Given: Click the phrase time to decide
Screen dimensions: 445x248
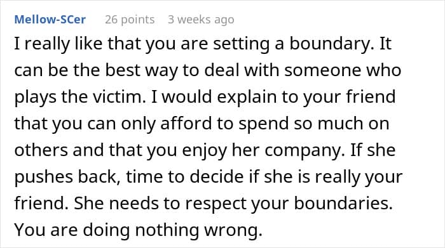Looking at the screenshot, I should coord(185,177).
